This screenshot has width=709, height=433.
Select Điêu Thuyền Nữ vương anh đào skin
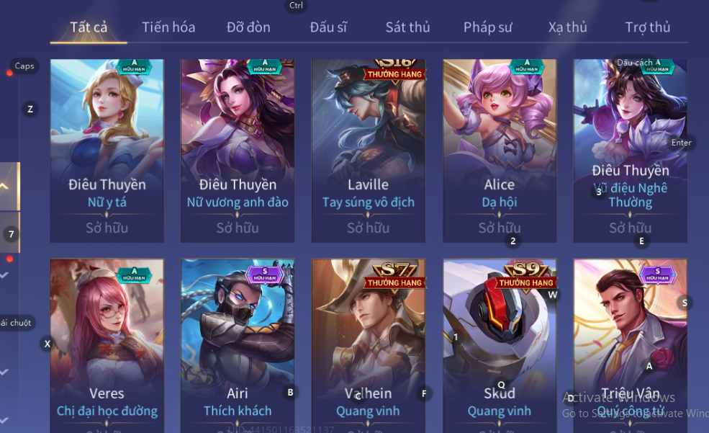238,151
